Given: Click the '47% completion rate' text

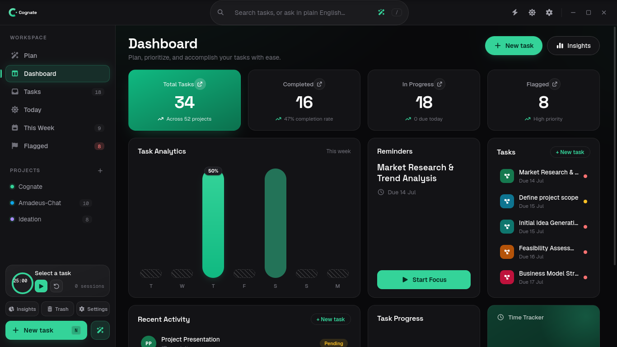Looking at the screenshot, I should pos(308,119).
